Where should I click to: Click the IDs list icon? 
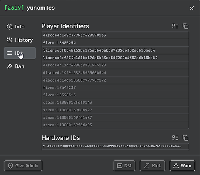[x=10, y=53]
